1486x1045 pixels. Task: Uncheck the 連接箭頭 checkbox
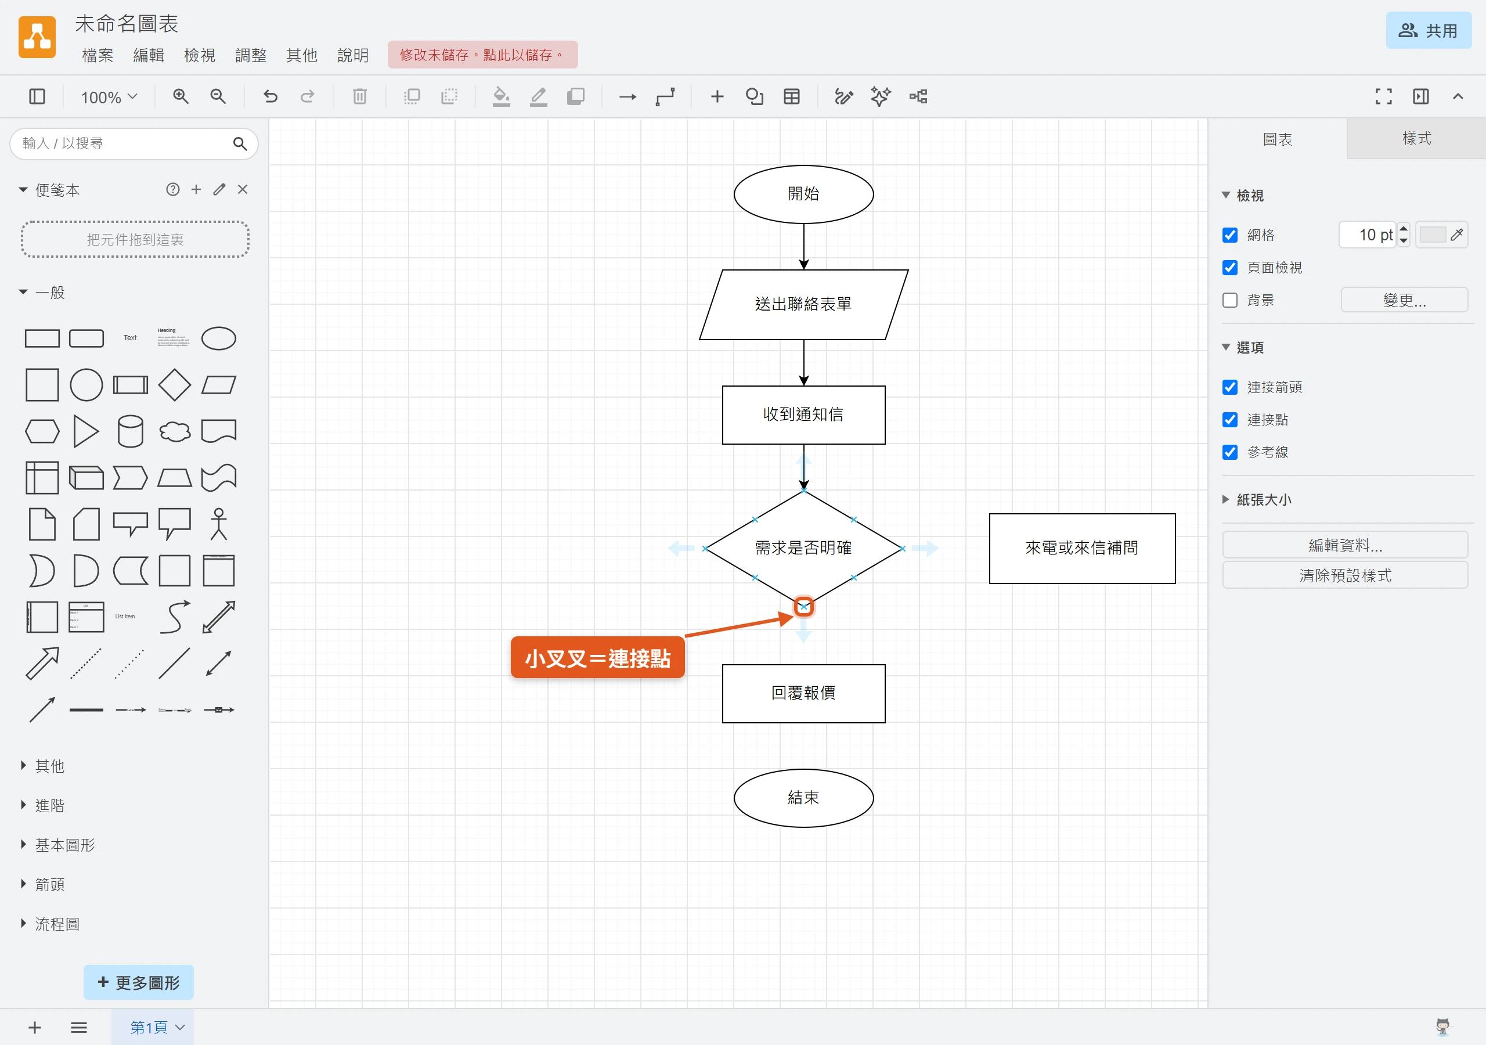point(1229,387)
